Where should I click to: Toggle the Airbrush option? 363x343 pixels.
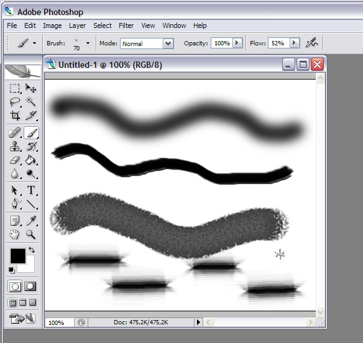(311, 43)
